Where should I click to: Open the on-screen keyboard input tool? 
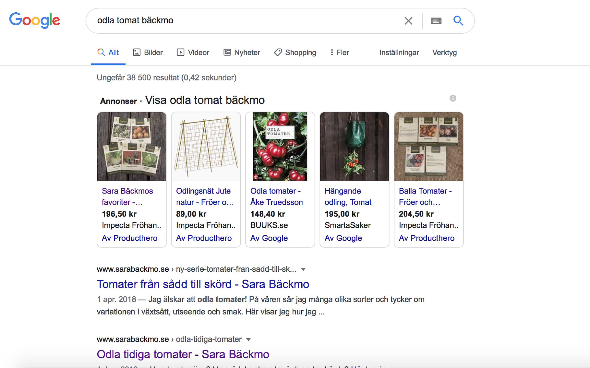pyautogui.click(x=436, y=21)
